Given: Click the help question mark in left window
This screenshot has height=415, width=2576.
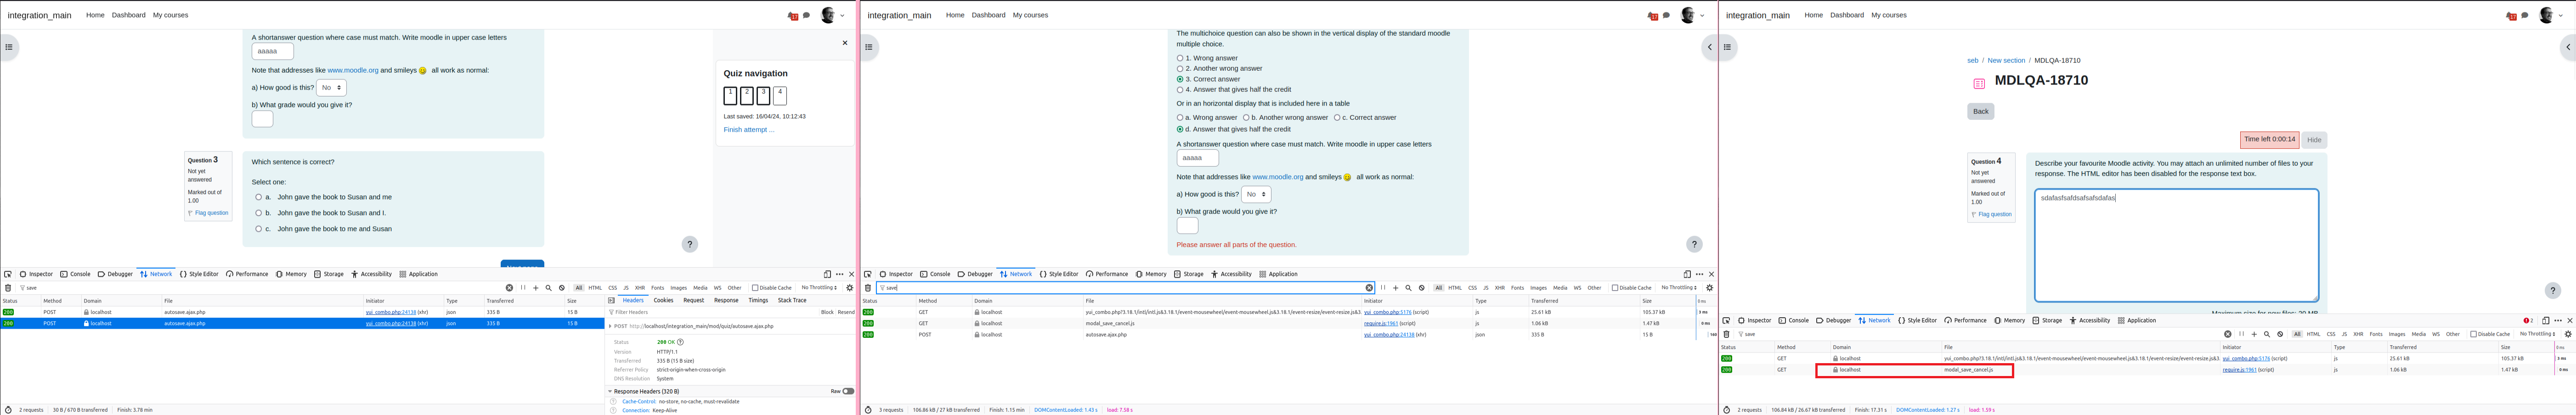Looking at the screenshot, I should [690, 244].
